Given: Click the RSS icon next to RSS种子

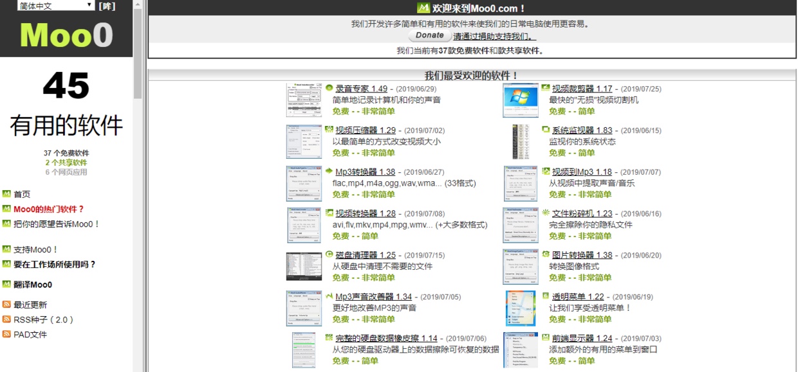Looking at the screenshot, I should [x=6, y=319].
